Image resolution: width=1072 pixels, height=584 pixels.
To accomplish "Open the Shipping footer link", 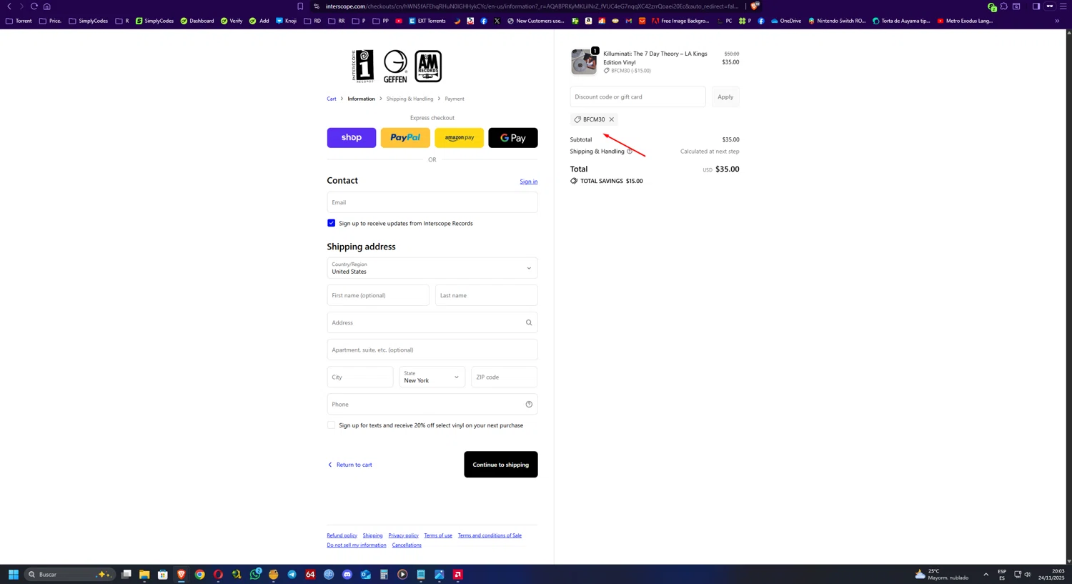I will pos(372,535).
